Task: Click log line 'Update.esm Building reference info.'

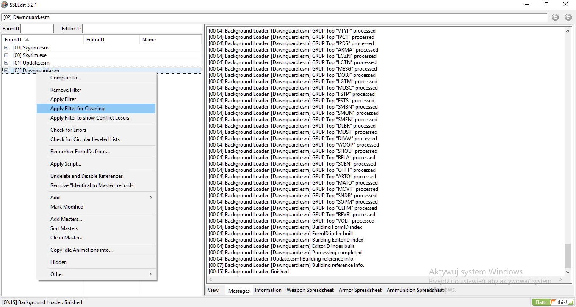Action: click(x=282, y=259)
